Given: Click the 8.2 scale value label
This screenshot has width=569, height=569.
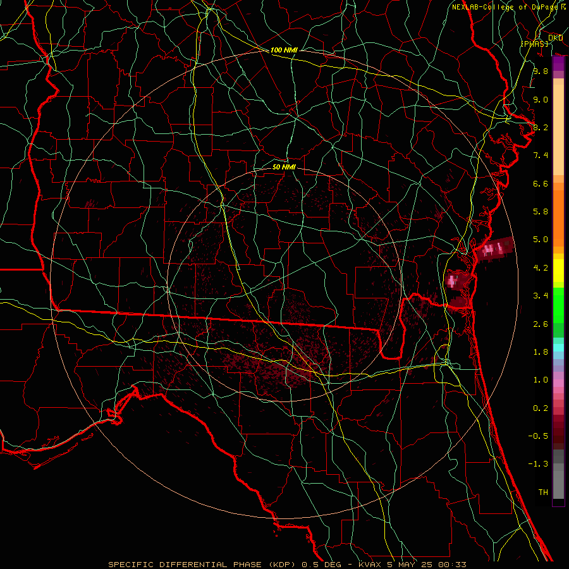Looking at the screenshot, I should [x=541, y=127].
